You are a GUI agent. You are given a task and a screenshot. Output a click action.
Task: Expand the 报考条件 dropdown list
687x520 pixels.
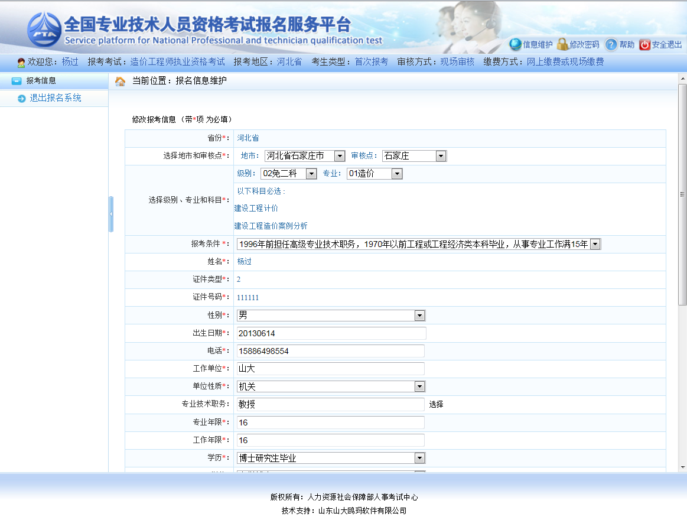tap(595, 244)
